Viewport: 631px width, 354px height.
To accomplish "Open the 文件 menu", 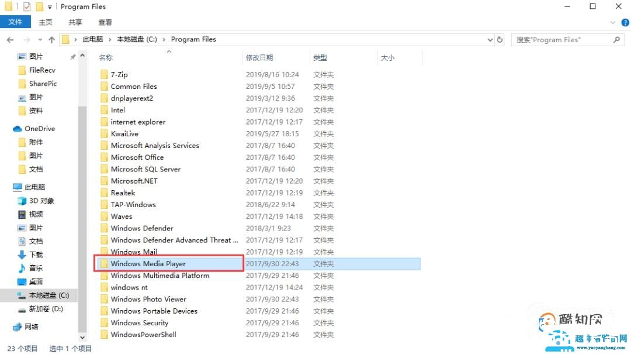I will 15,22.
